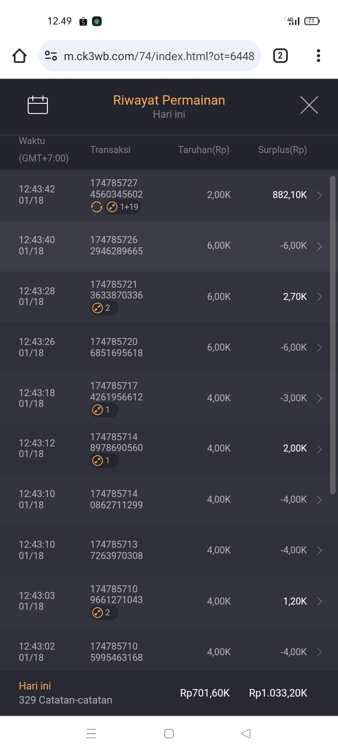Open transaction 174785720 6851695618
338x751 pixels.
pyautogui.click(x=116, y=347)
